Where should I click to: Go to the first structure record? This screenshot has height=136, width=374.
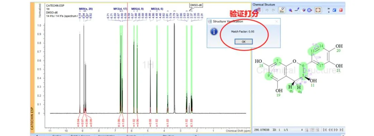(x=324, y=130)
